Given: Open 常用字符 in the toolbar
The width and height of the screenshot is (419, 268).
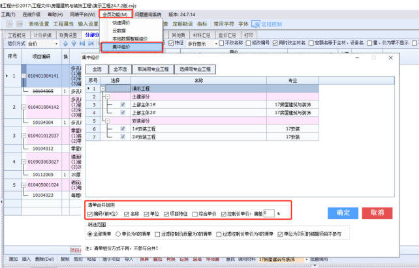Looking at the screenshot, I should (224, 24).
